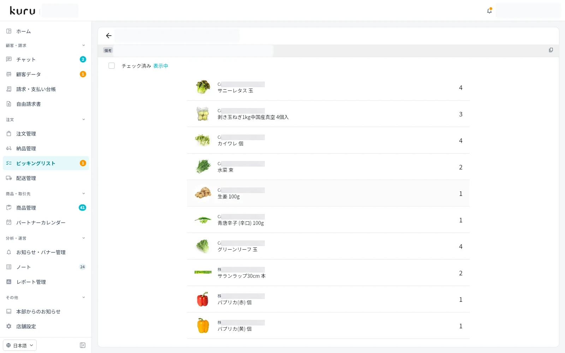Open 請求・支払い台帳 page
The width and height of the screenshot is (565, 353).
[x=46, y=89]
